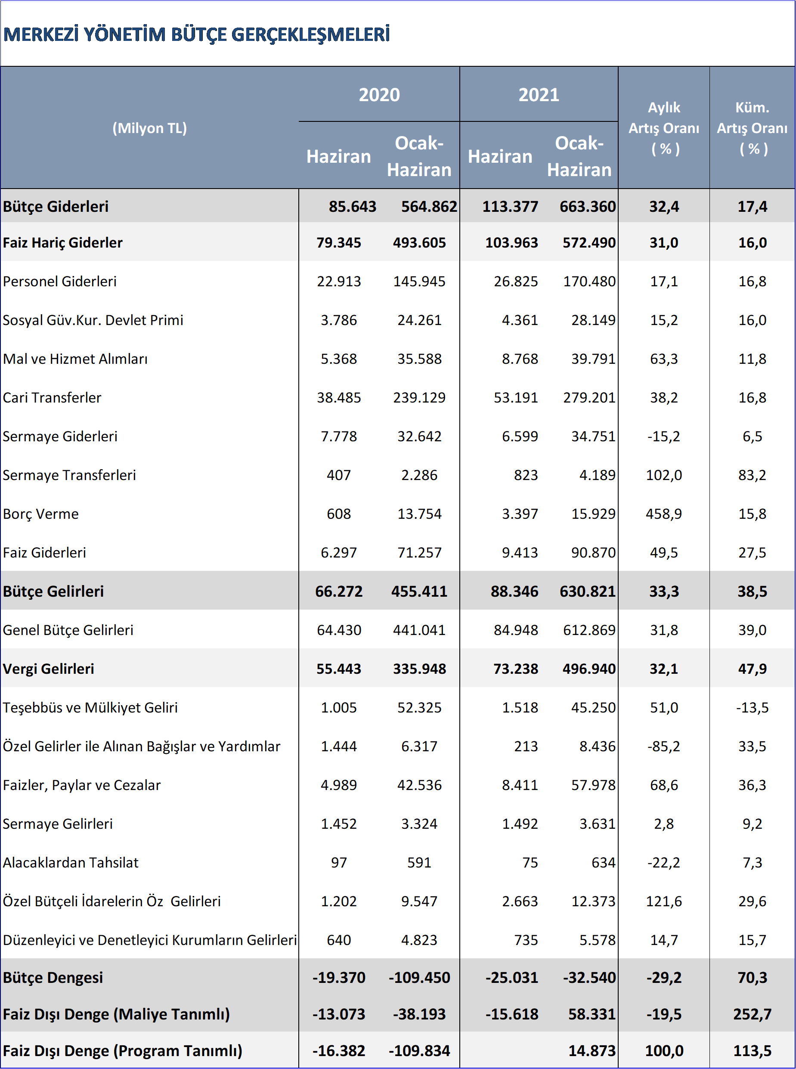
Task: Click value 5.578 in Düzenleyici ve Denetleyici row
Action: 598,940
